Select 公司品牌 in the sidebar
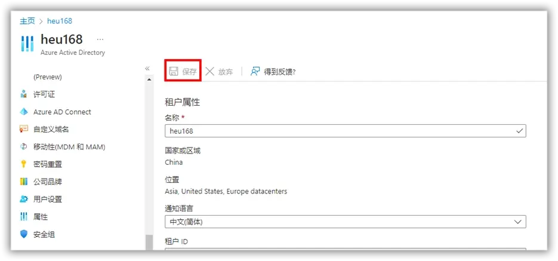558x261 pixels. [x=48, y=182]
